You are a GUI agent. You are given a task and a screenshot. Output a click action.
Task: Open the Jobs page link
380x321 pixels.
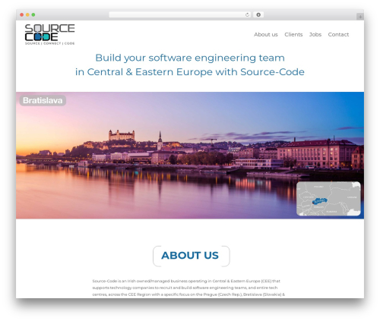pyautogui.click(x=315, y=34)
